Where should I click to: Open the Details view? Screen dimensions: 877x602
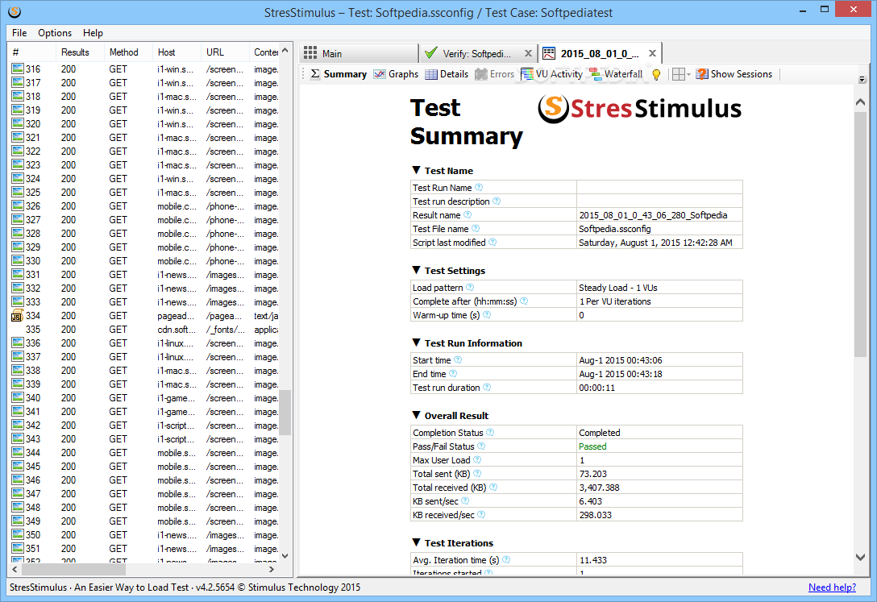[447, 74]
